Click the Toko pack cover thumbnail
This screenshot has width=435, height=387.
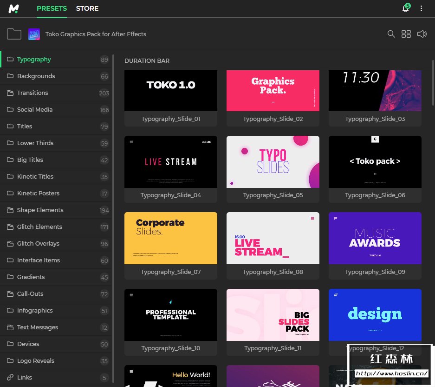(x=34, y=34)
